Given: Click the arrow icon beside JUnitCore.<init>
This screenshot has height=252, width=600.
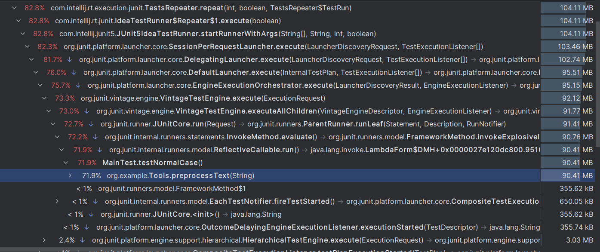Looking at the screenshot, I should pyautogui.click(x=91, y=214).
